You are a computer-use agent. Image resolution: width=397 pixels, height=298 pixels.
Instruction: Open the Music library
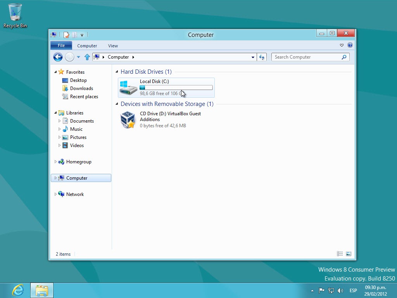76,129
